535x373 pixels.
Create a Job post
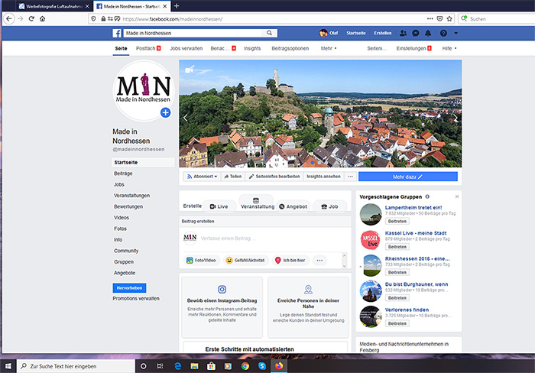click(x=330, y=206)
